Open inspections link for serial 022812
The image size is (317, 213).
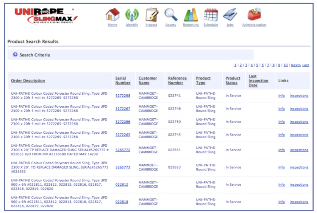[x=299, y=185]
